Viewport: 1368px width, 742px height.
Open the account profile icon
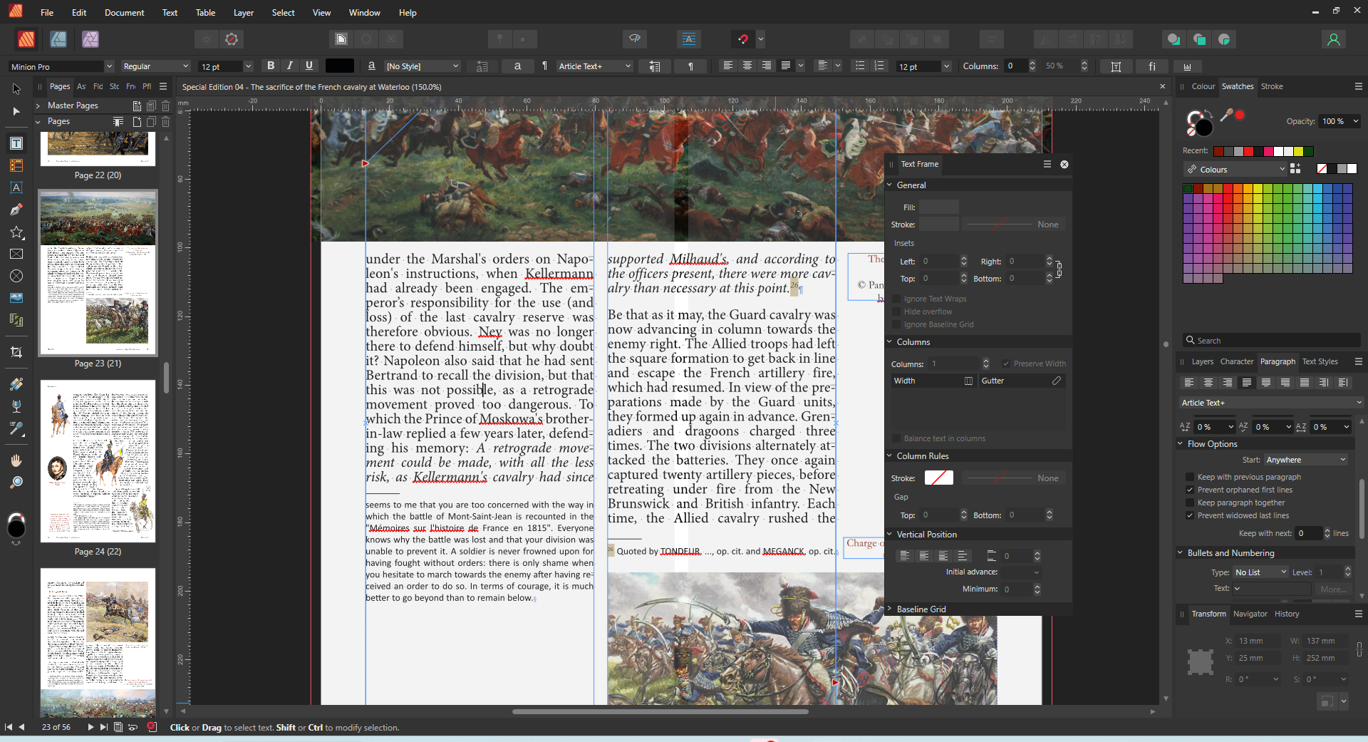tap(1334, 39)
